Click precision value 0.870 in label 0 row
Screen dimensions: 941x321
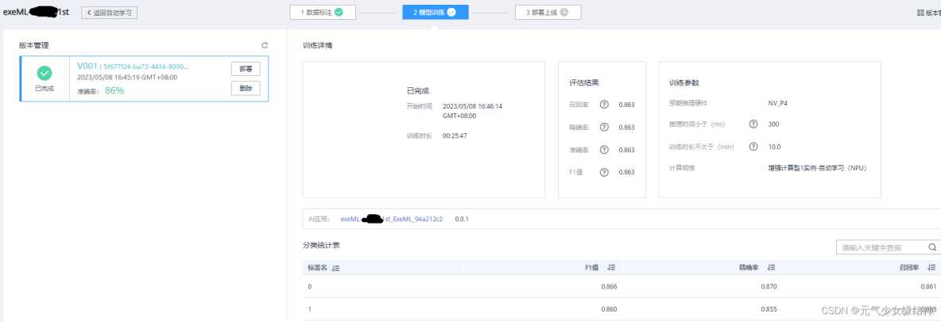tap(769, 287)
